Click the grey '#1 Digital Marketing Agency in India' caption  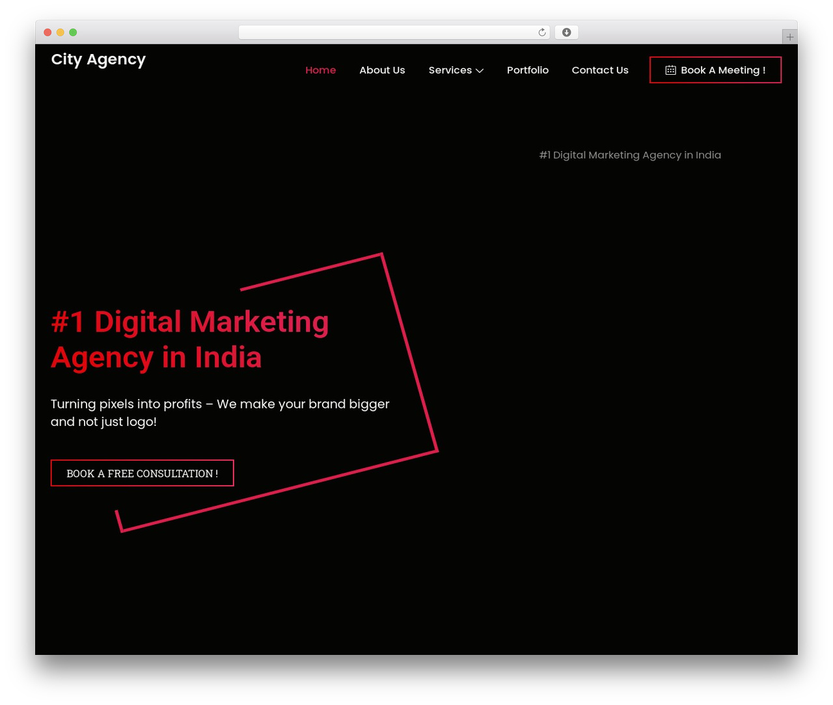(630, 155)
